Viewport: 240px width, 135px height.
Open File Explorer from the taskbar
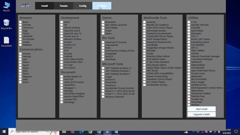pyautogui.click(x=64, y=132)
